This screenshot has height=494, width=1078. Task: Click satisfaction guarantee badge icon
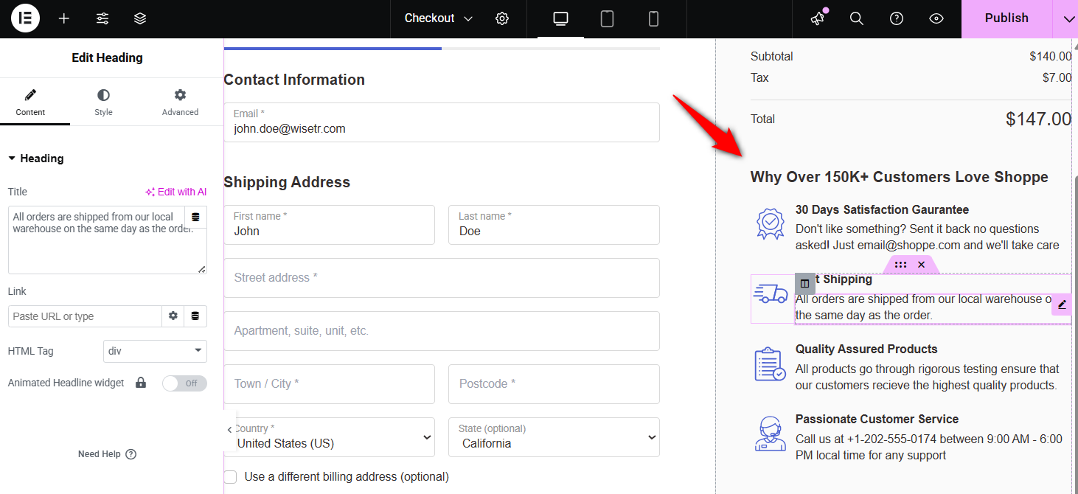pos(771,224)
